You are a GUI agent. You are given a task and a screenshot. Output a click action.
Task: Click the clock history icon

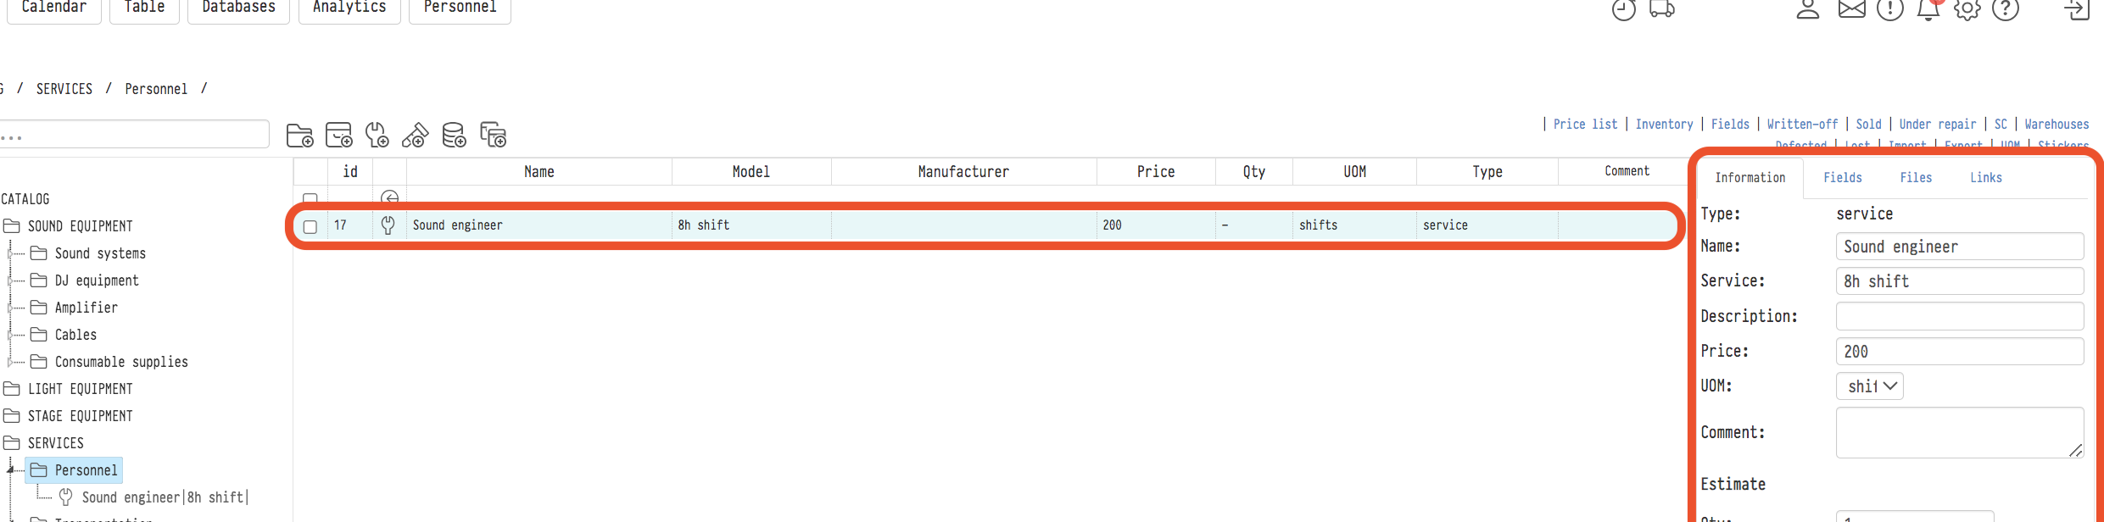pos(1623,9)
